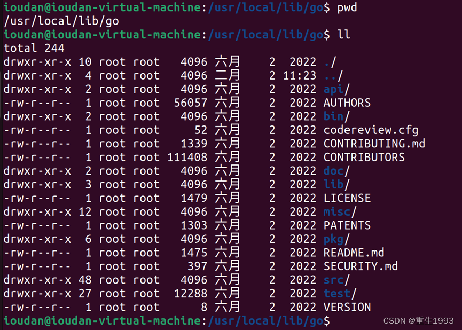Click the pkg directory entry
The width and height of the screenshot is (462, 330).
[333, 239]
